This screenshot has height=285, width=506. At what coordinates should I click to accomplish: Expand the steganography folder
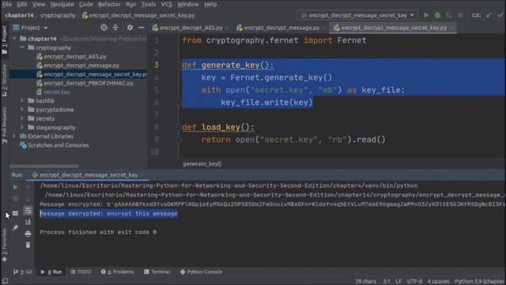pyautogui.click(x=22, y=127)
